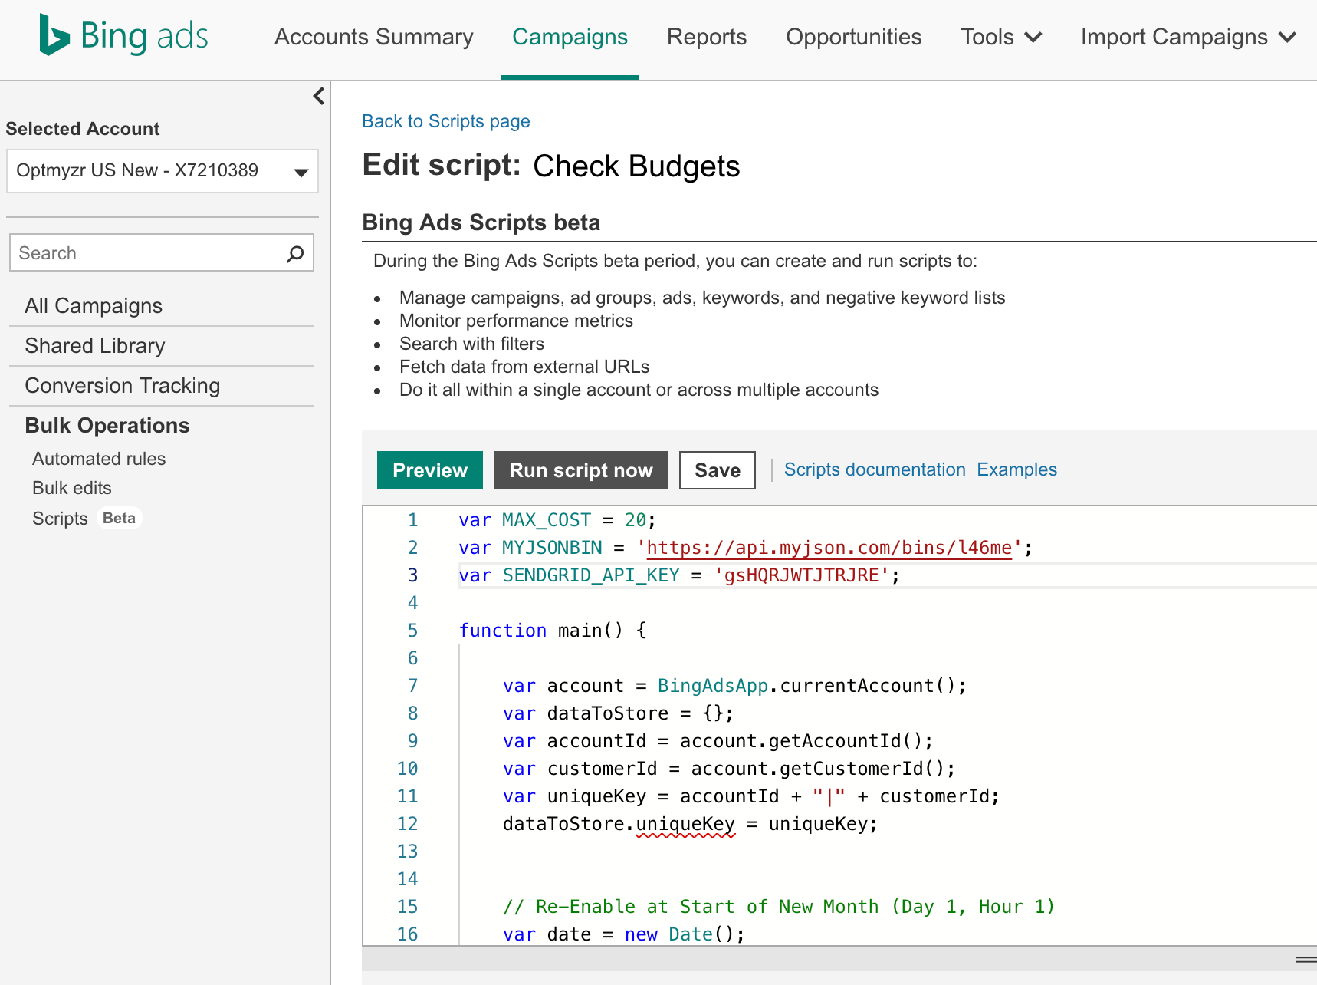
Task: Open Shared Library in sidebar
Action: click(95, 346)
